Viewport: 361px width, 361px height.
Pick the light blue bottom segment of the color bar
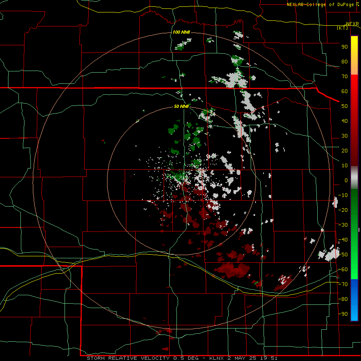tap(354, 313)
